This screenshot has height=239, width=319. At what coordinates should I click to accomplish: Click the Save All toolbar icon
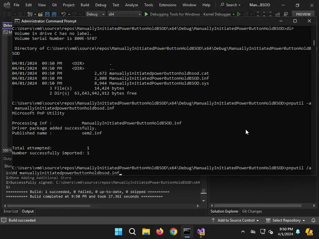click(54, 14)
